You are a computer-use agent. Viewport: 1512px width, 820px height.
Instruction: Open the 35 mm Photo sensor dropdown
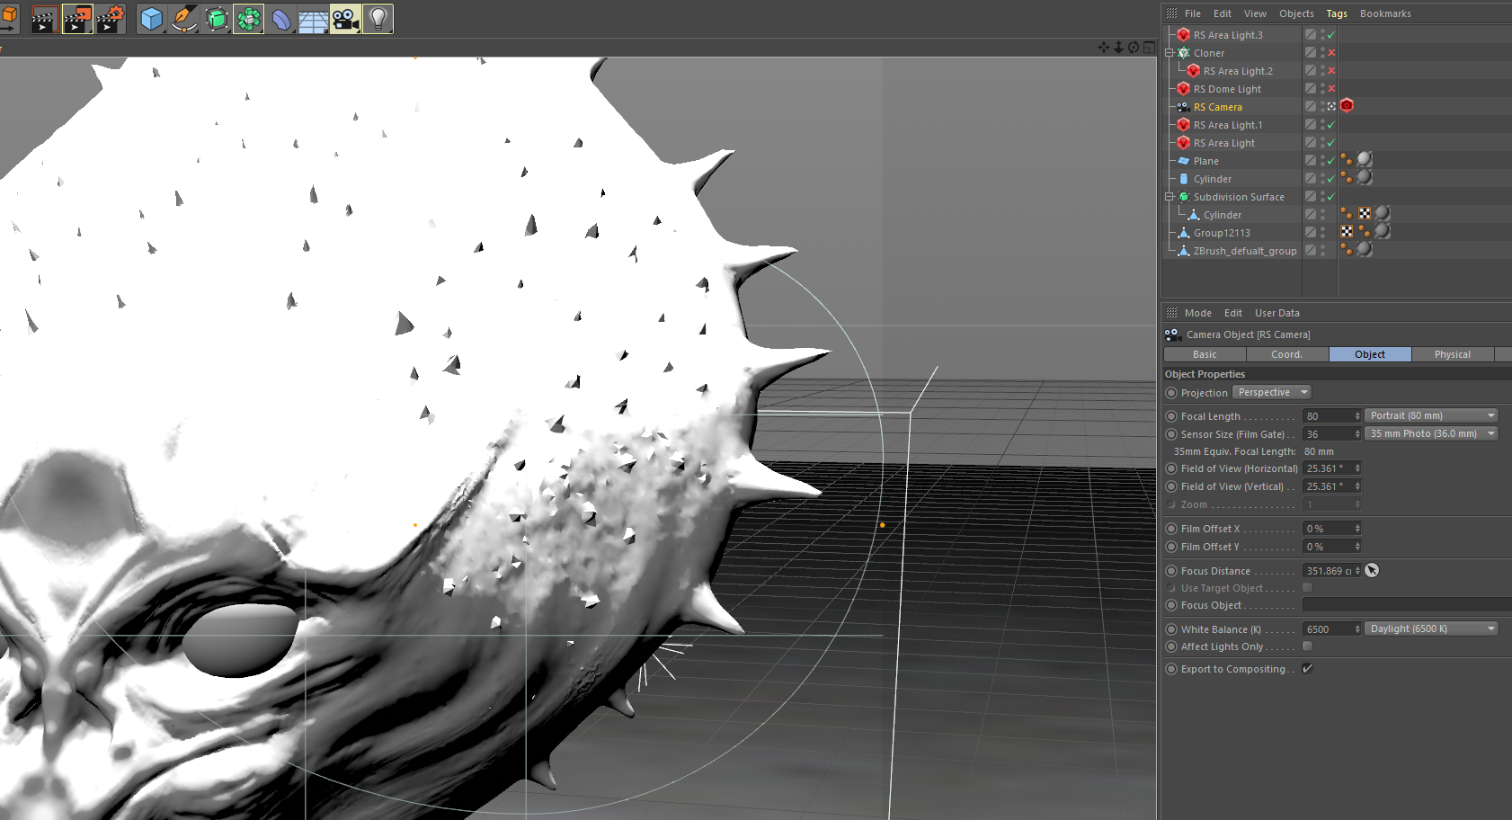(x=1432, y=433)
